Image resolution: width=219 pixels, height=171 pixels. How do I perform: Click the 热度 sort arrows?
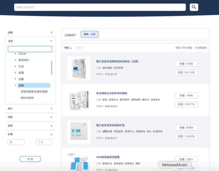tap(82, 47)
